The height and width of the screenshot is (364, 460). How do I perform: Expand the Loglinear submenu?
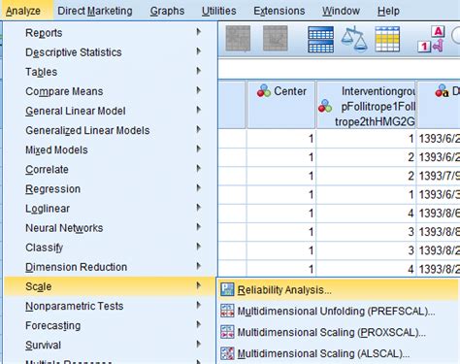pos(110,209)
